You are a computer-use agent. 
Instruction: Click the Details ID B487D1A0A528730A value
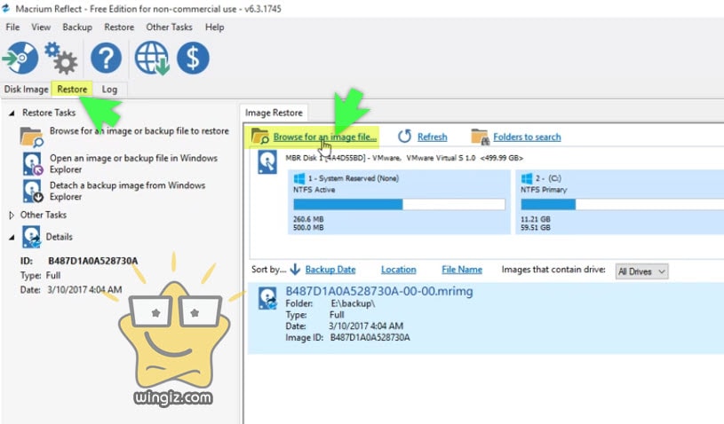pyautogui.click(x=92, y=261)
